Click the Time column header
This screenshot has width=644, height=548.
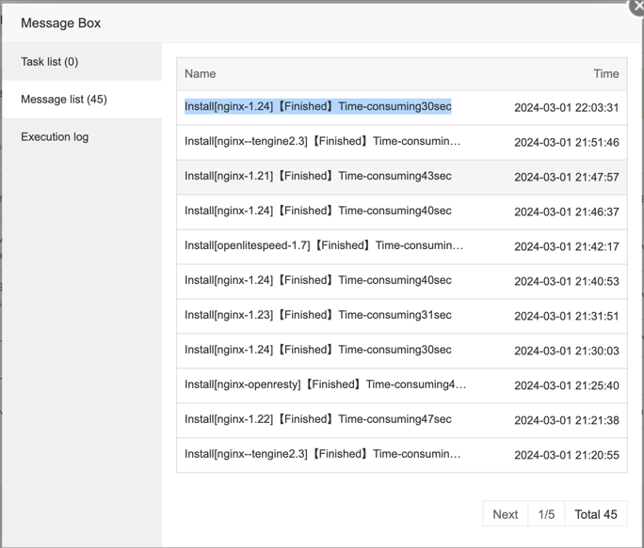605,73
